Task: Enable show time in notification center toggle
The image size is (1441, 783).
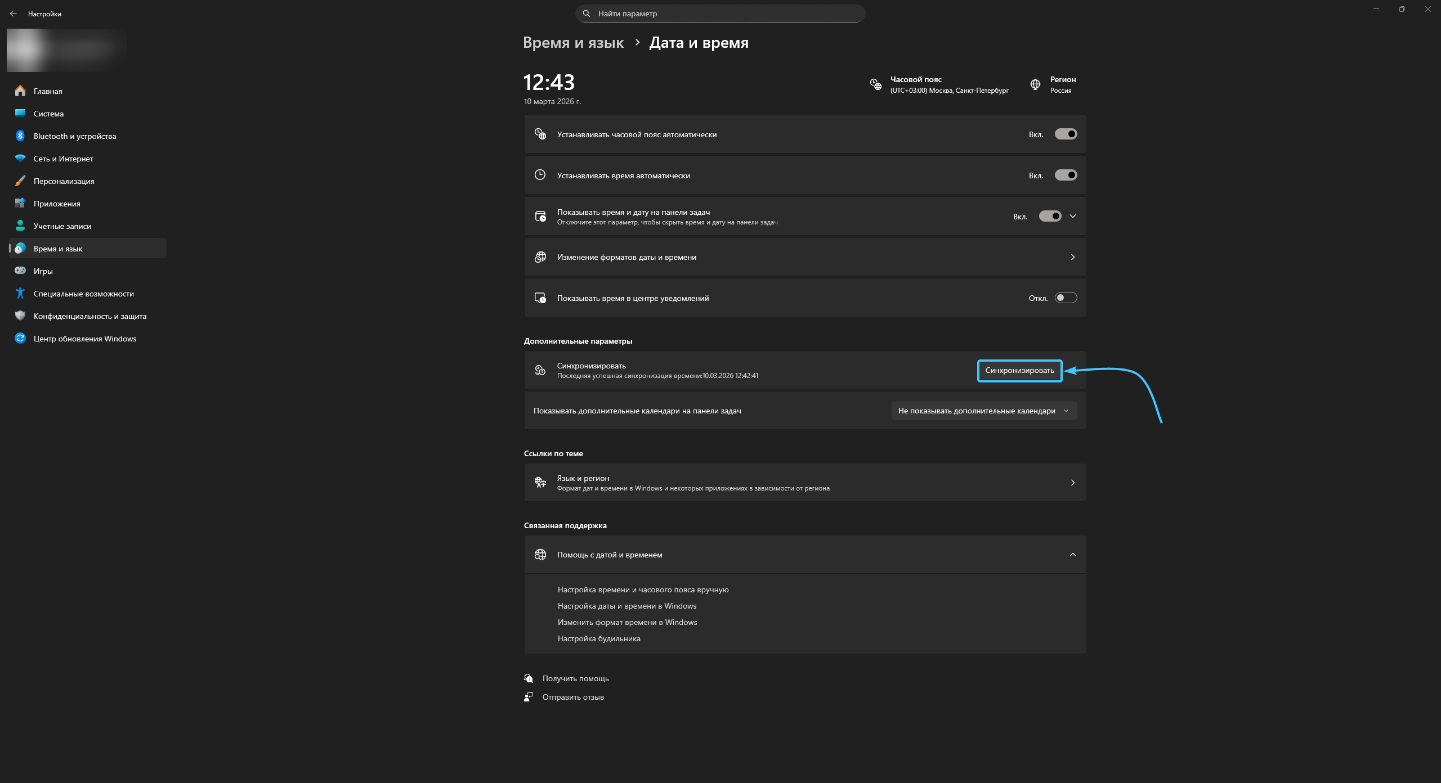Action: point(1066,298)
